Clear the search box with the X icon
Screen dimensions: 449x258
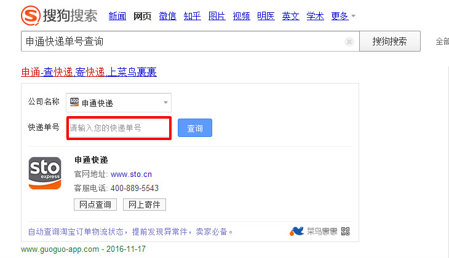pyautogui.click(x=349, y=42)
